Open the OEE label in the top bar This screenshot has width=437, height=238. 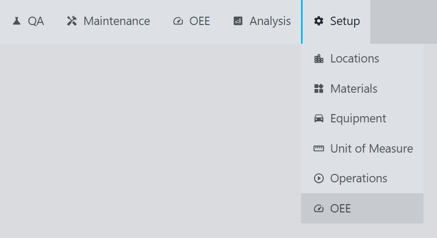point(199,21)
